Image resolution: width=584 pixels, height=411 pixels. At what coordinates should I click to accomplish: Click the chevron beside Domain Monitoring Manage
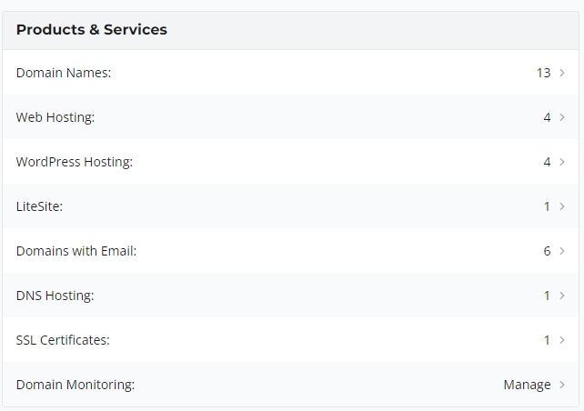pyautogui.click(x=562, y=385)
